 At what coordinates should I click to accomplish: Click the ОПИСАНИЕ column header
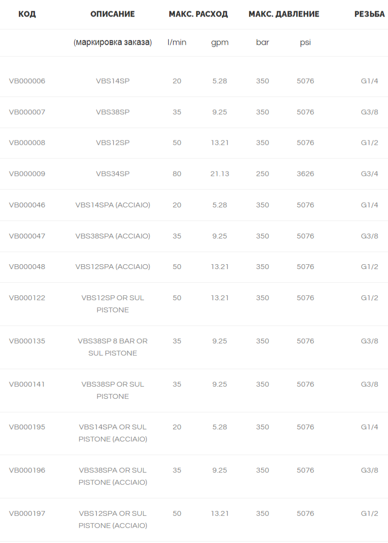pyautogui.click(x=113, y=14)
